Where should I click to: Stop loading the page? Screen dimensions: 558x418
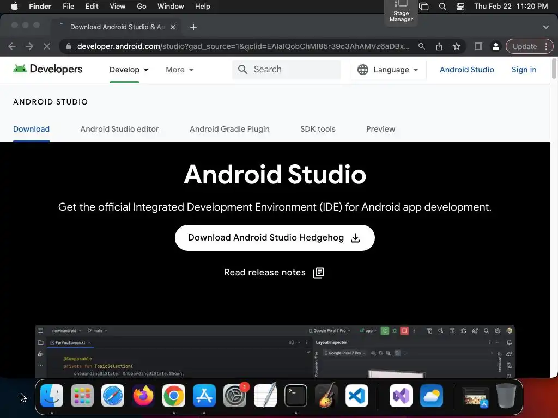pos(47,46)
